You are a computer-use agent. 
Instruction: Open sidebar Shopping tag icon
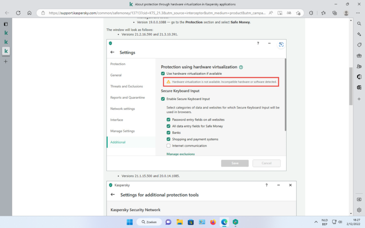[359, 45]
